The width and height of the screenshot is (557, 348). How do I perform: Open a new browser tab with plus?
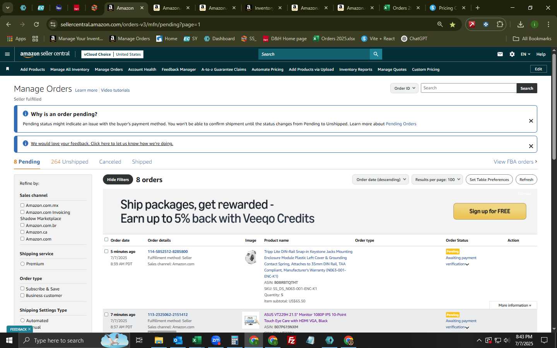478,8
